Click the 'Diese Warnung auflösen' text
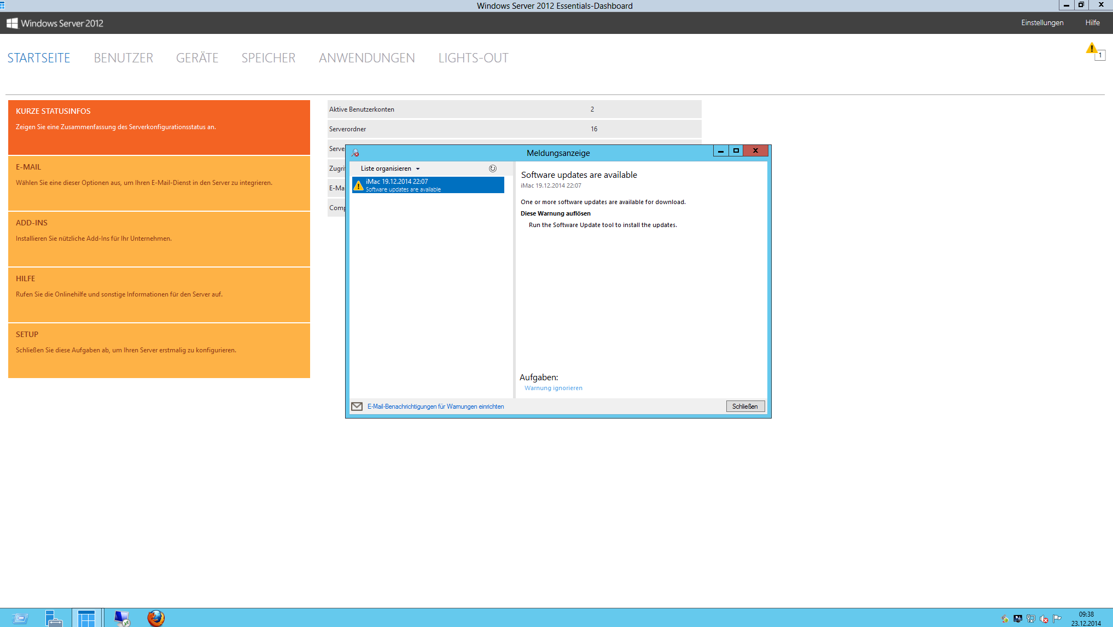Screen dimensions: 1113x627 556,214
